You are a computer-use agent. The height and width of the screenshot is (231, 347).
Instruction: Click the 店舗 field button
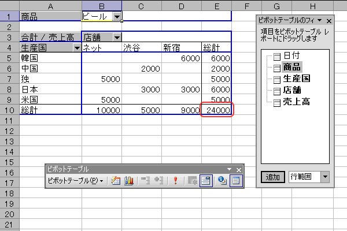[102, 37]
